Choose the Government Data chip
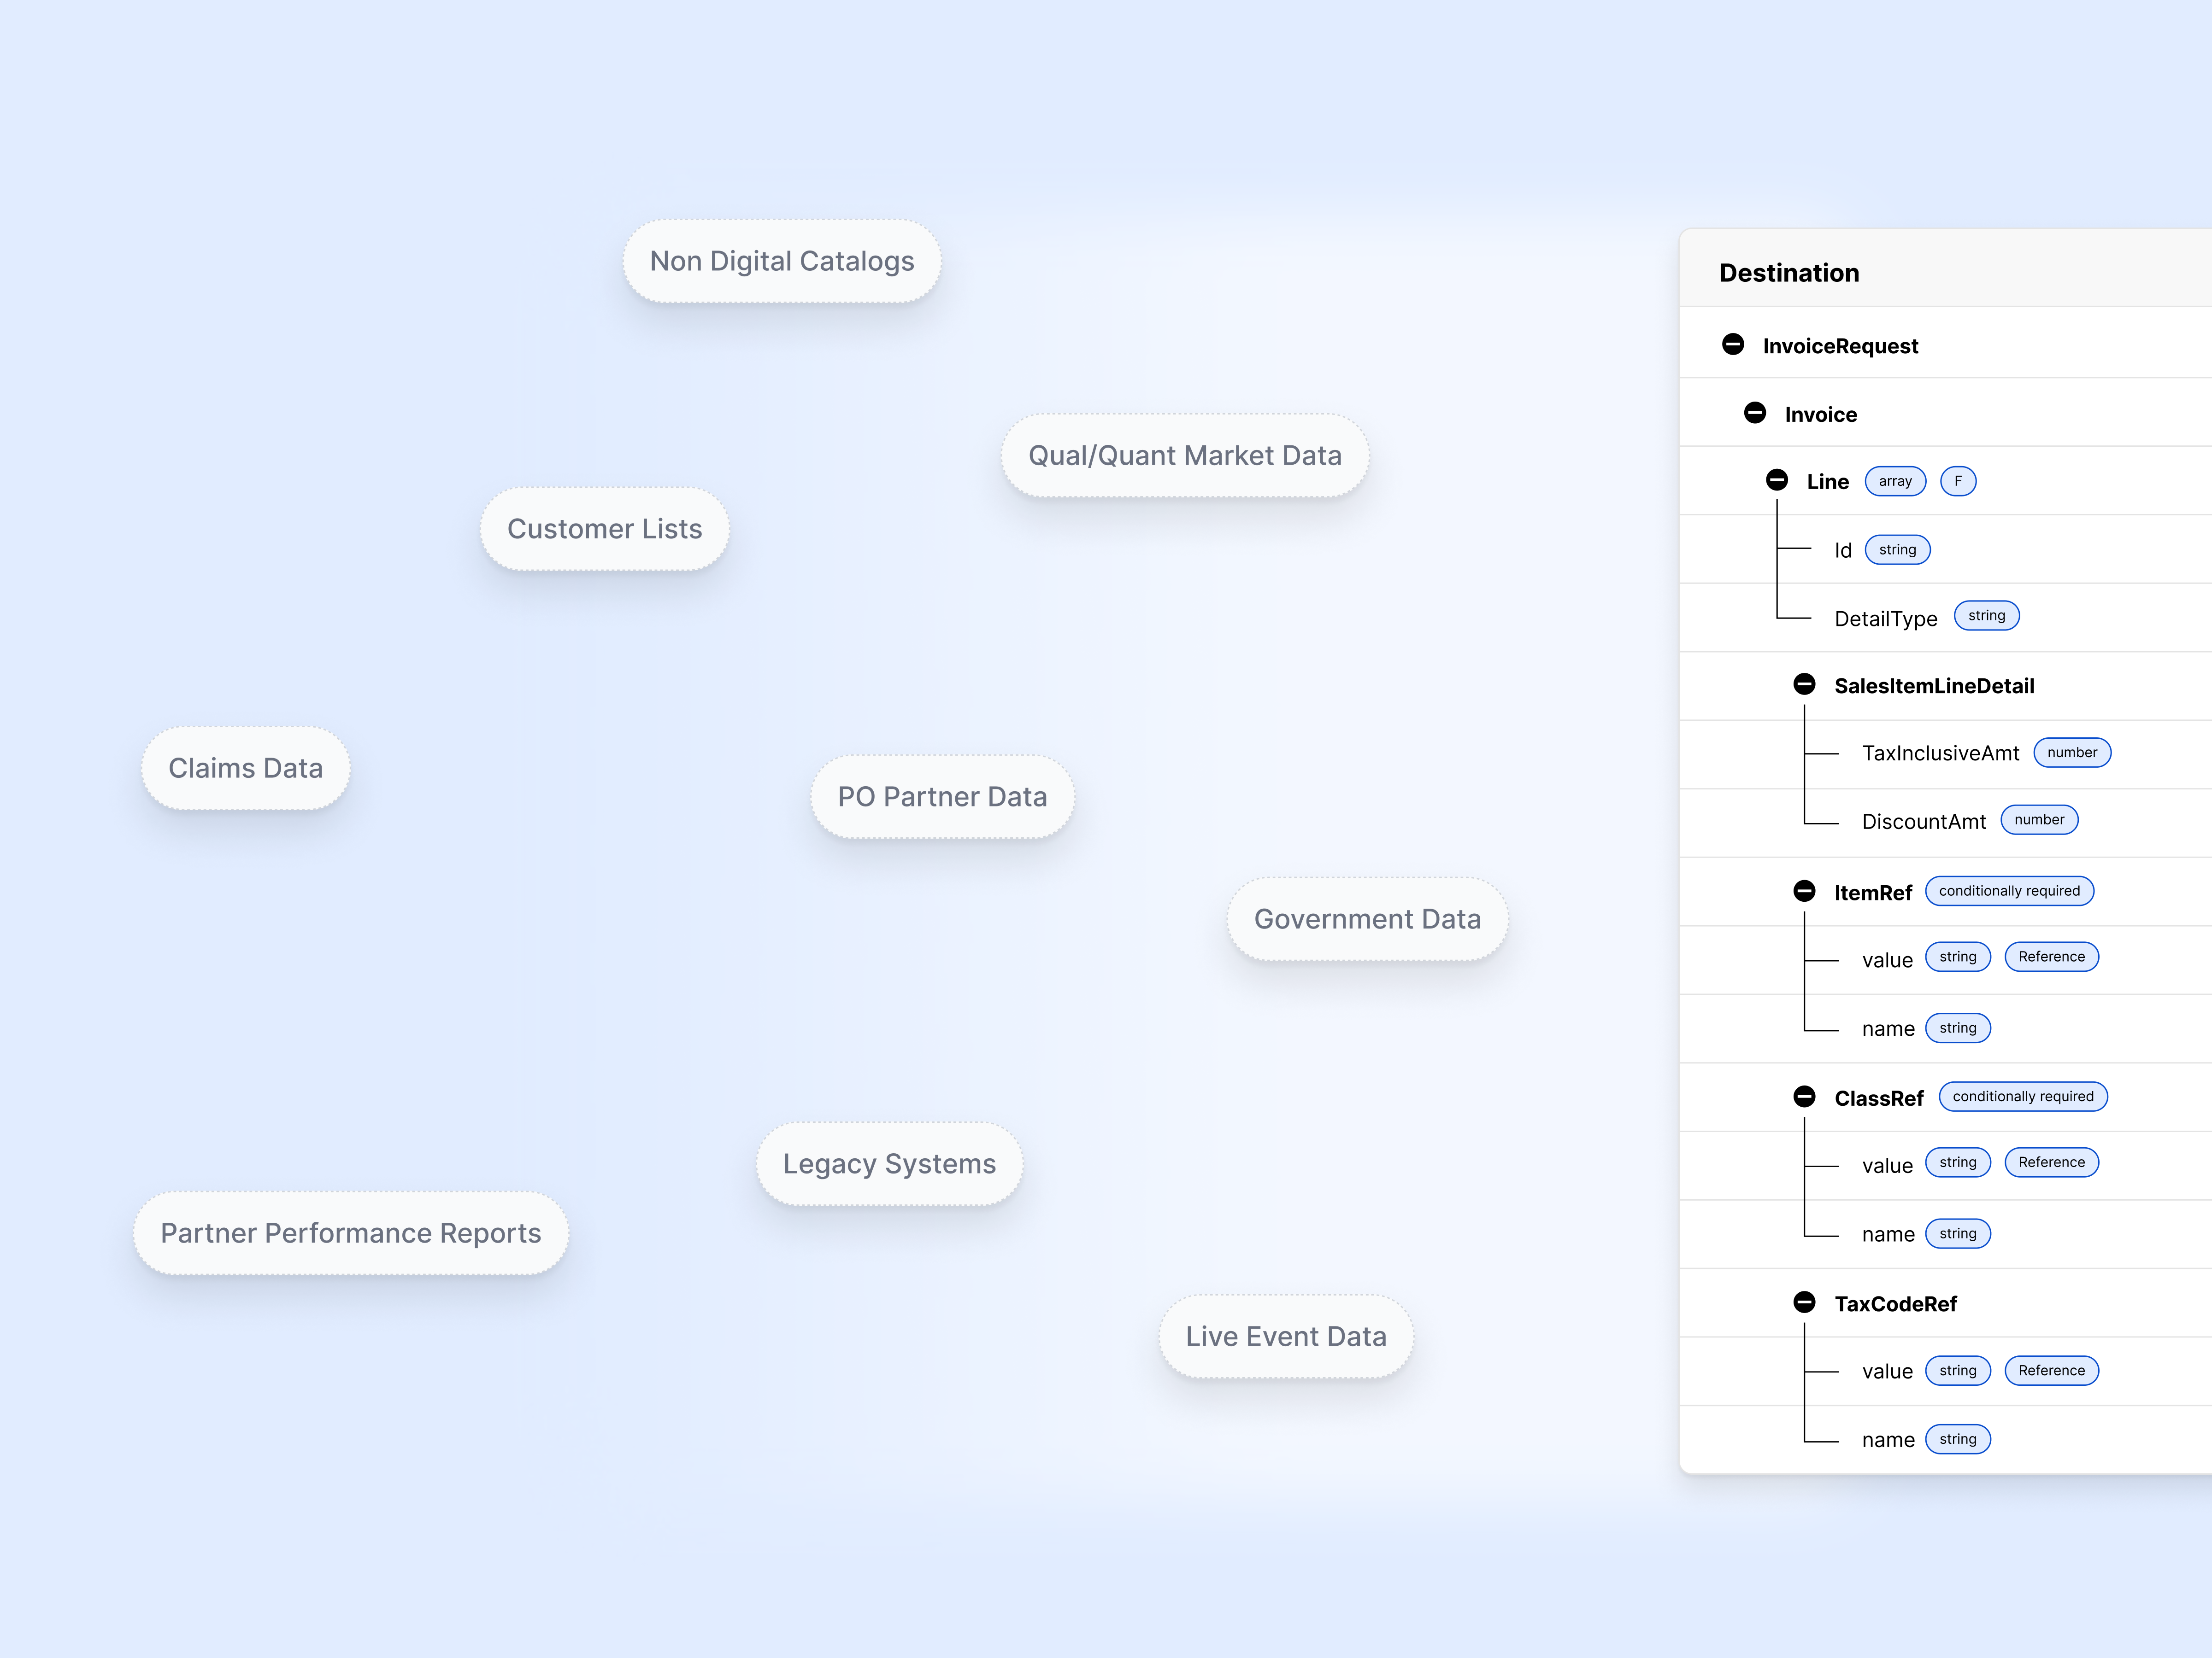Image resolution: width=2212 pixels, height=1658 pixels. [1367, 919]
